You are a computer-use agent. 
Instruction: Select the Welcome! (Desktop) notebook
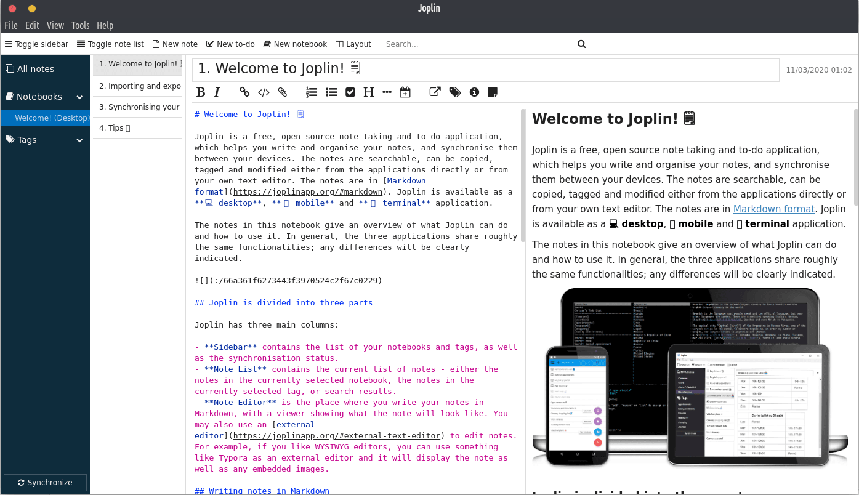(52, 118)
